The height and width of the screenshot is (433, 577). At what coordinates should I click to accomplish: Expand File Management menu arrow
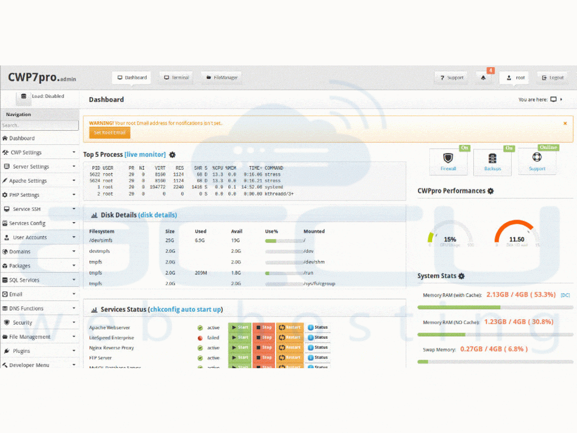[x=74, y=336]
